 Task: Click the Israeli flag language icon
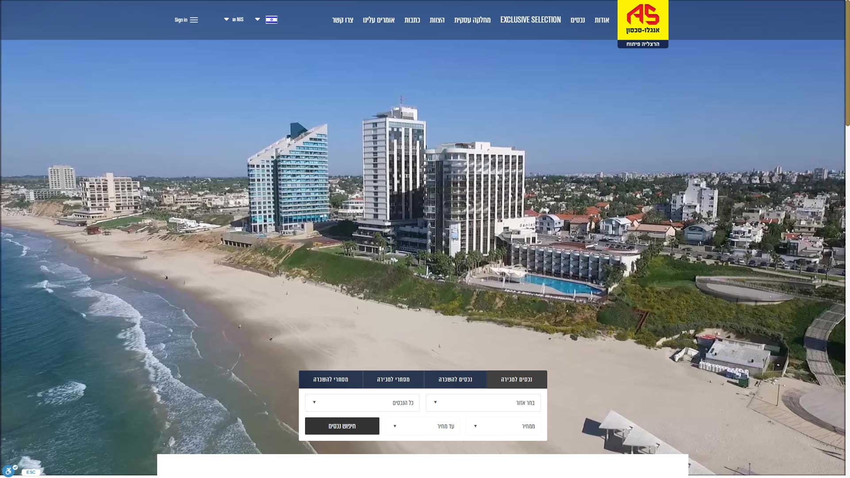click(x=271, y=19)
